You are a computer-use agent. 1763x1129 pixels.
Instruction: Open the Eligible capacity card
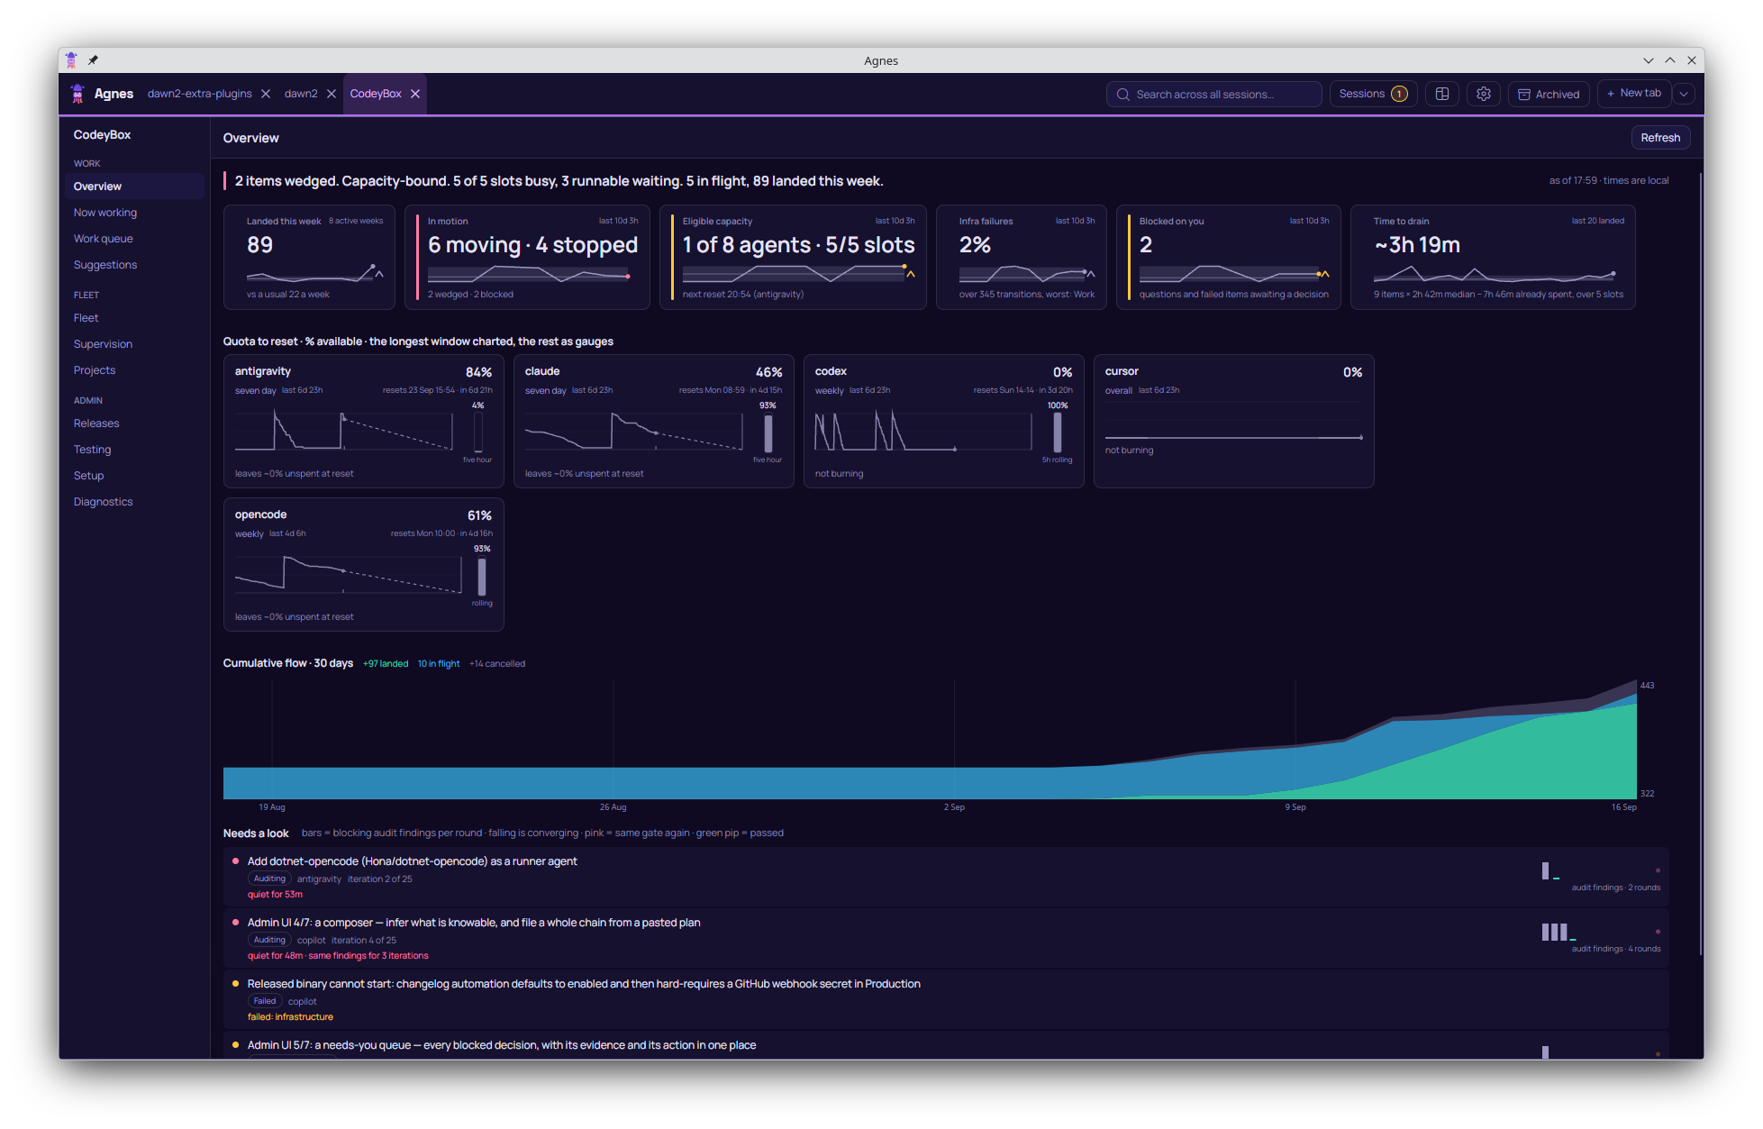tap(793, 258)
